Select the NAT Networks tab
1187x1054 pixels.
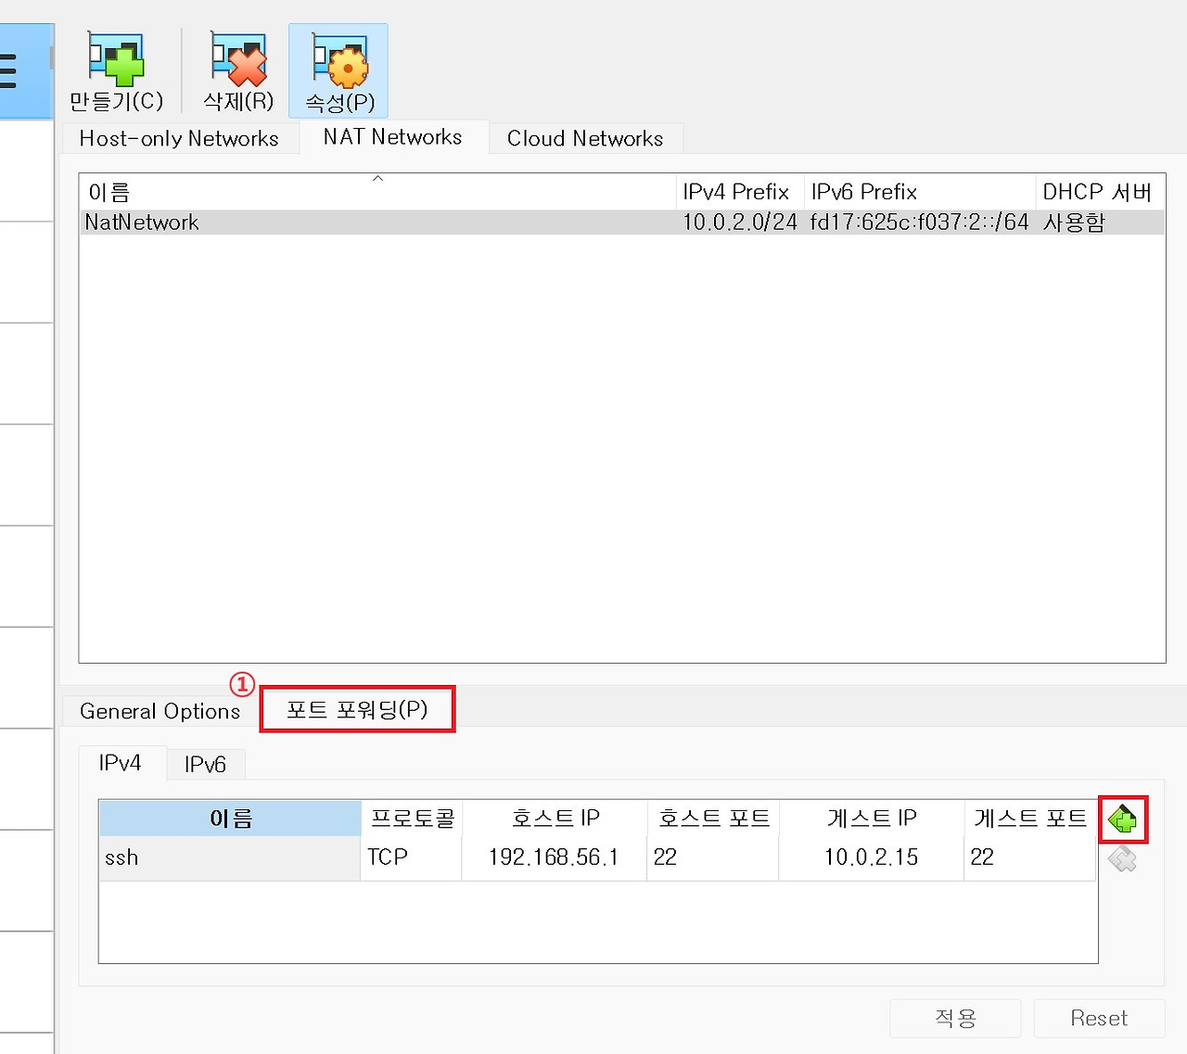[x=392, y=136]
